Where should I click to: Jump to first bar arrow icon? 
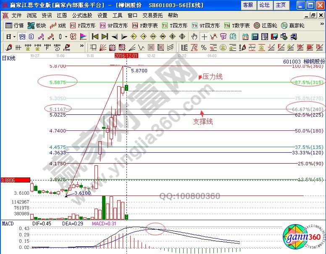coord(95,36)
